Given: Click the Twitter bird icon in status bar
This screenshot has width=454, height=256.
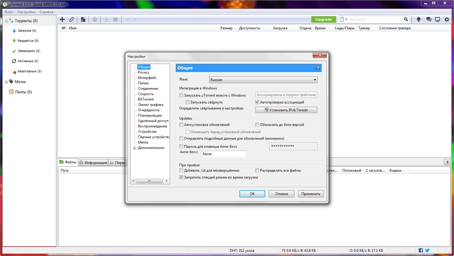Looking at the screenshot, I should [x=427, y=250].
